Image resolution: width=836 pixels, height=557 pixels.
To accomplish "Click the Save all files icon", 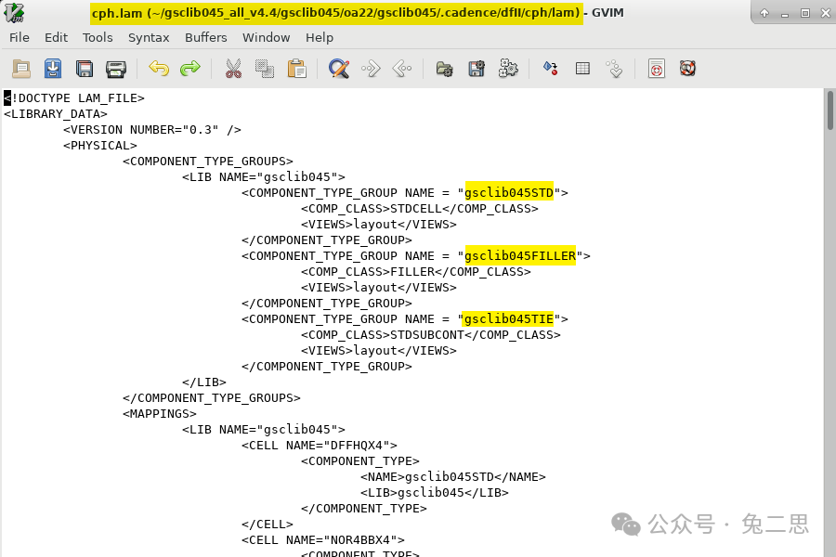I will (85, 69).
